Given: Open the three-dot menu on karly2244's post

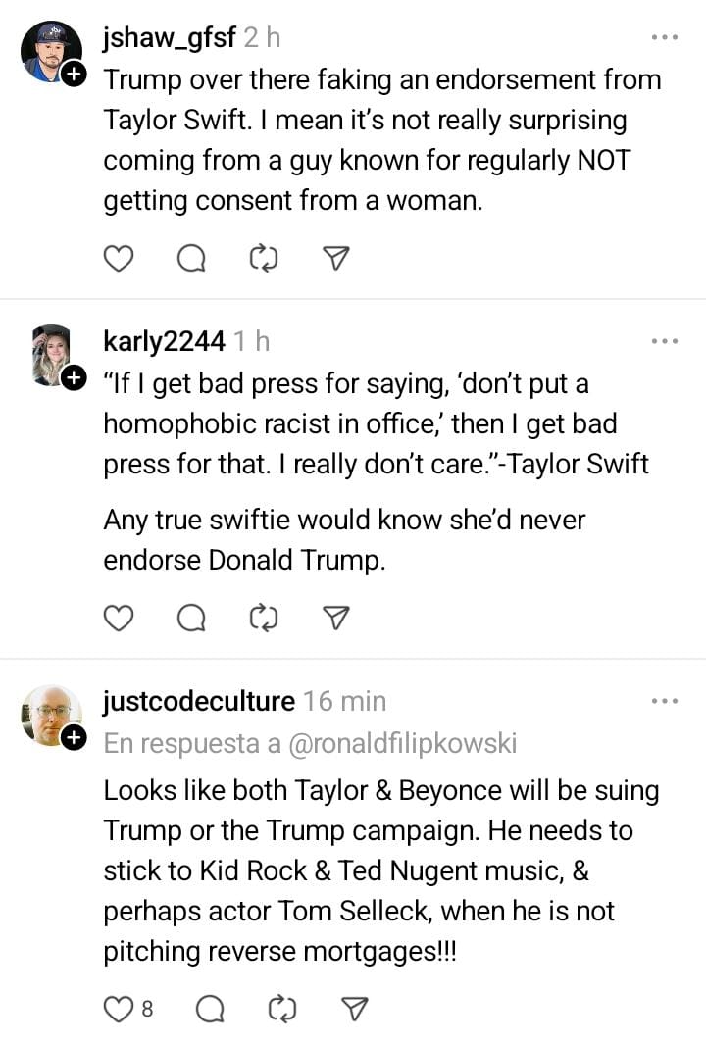Looking at the screenshot, I should coord(664,341).
